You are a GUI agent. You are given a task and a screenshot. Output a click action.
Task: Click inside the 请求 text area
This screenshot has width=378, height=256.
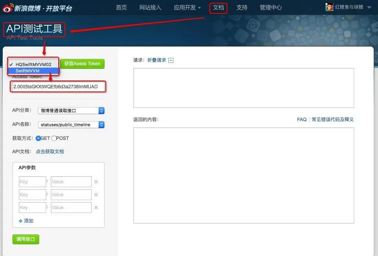point(243,88)
